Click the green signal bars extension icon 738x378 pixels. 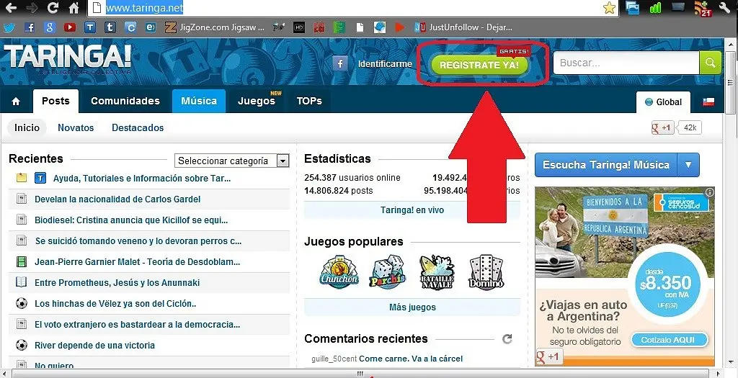point(655,7)
